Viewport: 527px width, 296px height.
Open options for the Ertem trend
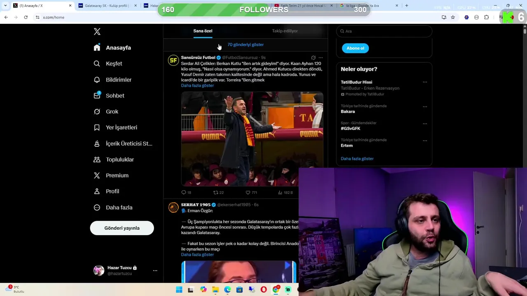[425, 141]
